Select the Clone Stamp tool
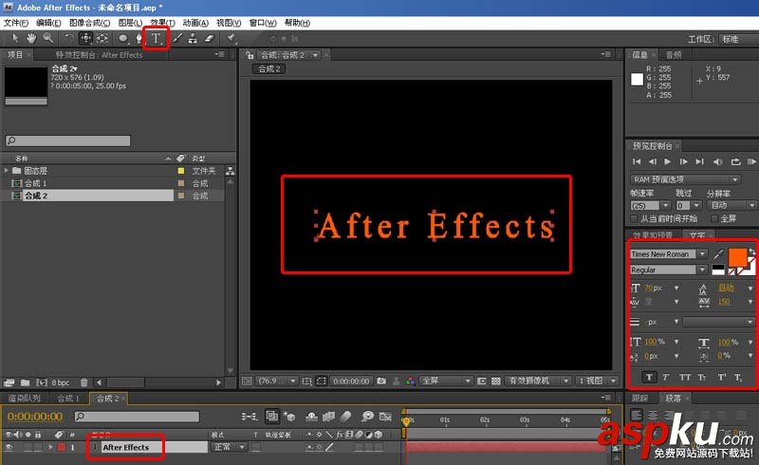Viewport: 759px width, 465px height. (193, 38)
